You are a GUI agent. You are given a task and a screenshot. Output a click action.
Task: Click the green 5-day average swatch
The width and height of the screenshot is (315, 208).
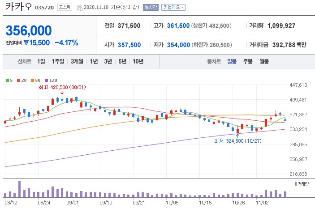pos(8,81)
